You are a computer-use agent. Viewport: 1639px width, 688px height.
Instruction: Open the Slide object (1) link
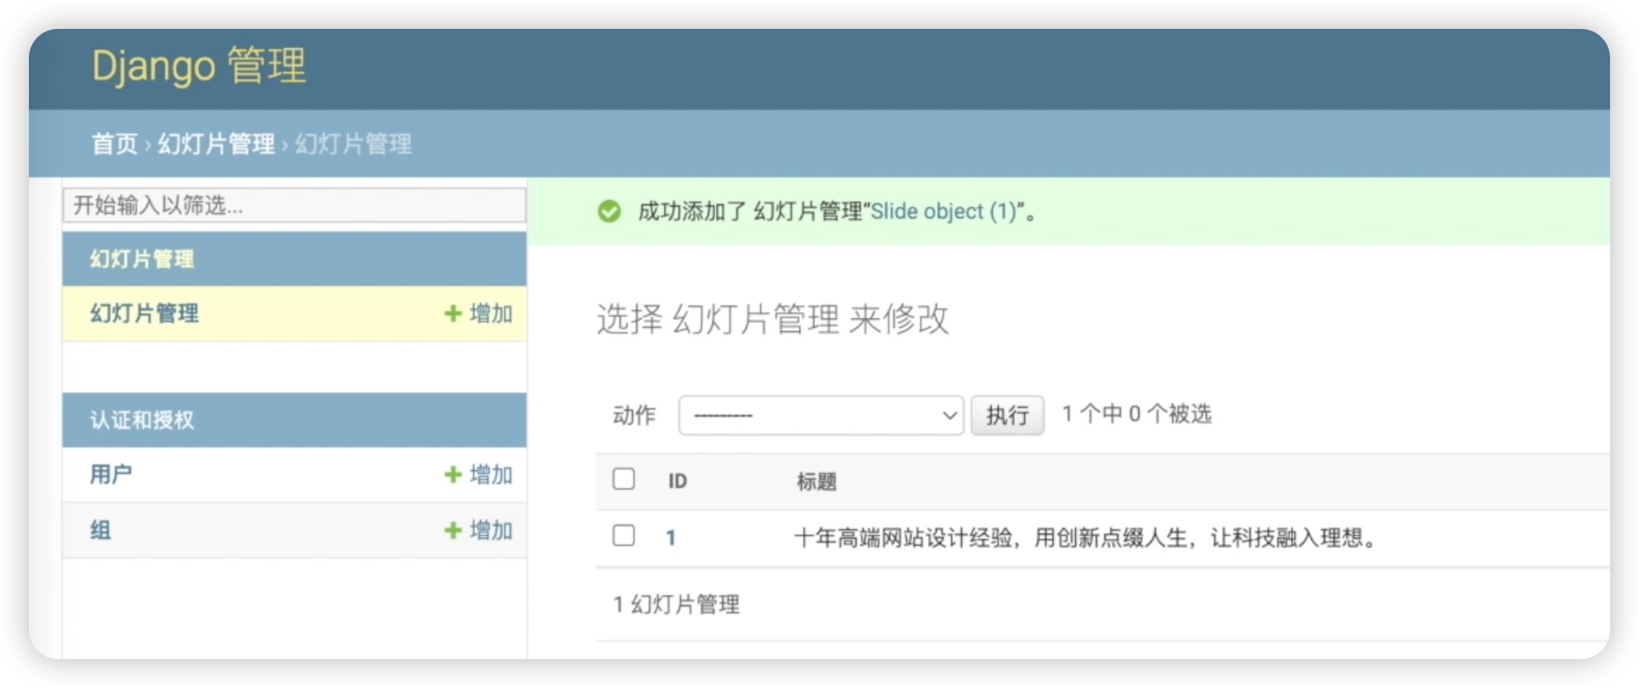click(x=943, y=211)
